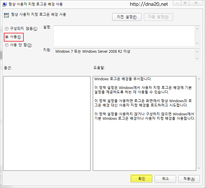Click the 도움말 pane scroll up arrow
Image resolution: width=205 pixels, height=188 pixels.
[199, 79]
